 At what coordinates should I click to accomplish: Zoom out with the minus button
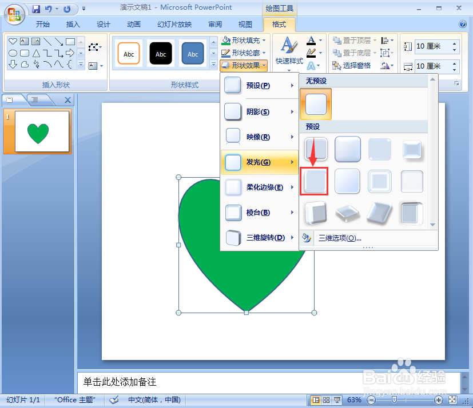371,400
